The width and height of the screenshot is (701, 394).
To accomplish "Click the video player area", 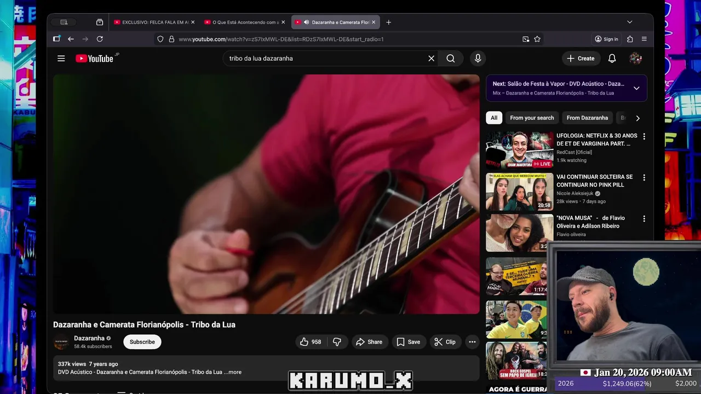I will (266, 194).
